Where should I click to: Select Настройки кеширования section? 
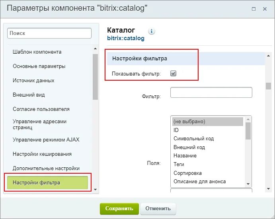(42, 154)
